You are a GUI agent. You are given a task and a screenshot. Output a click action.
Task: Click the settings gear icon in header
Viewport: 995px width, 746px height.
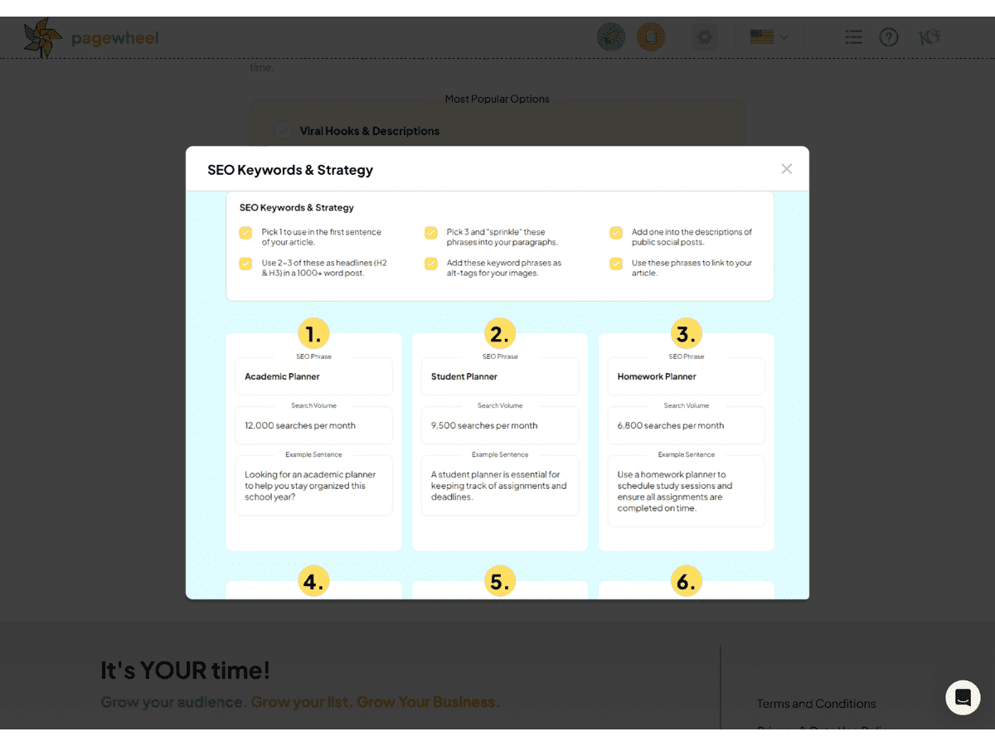pos(705,37)
